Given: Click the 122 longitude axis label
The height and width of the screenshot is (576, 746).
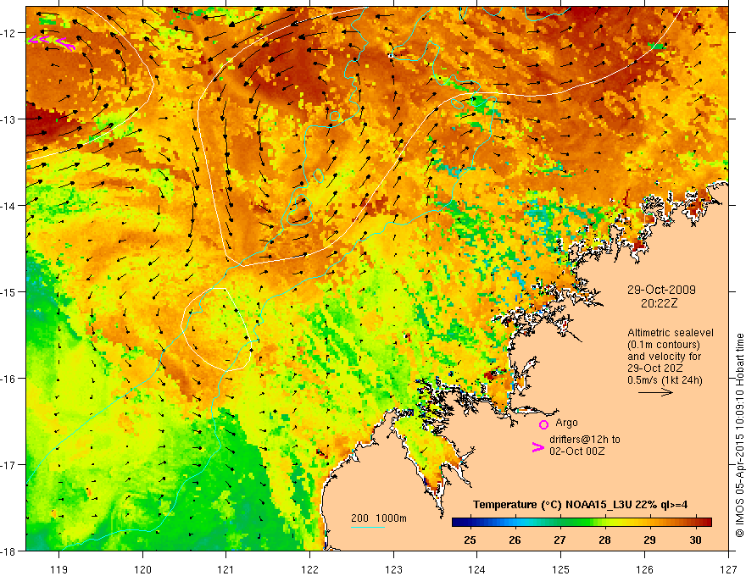Looking at the screenshot, I should click(309, 569).
